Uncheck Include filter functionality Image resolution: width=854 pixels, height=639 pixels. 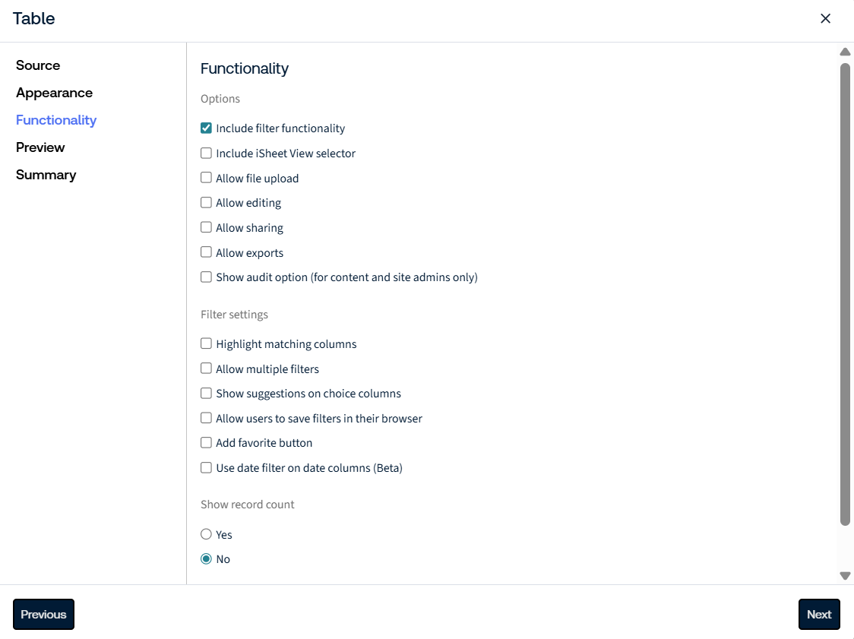click(x=206, y=128)
